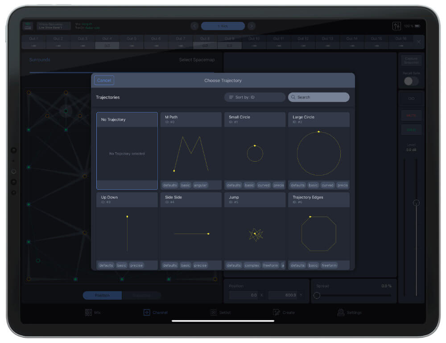
Task: Switch to the Position segment
Action: tap(103, 295)
